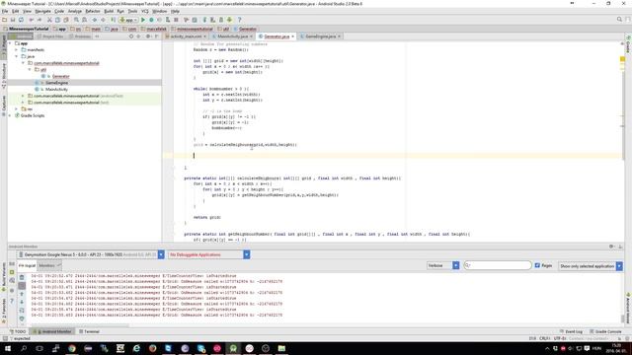
Task: Click the project panel settings gear icon
Action: tap(148, 36)
